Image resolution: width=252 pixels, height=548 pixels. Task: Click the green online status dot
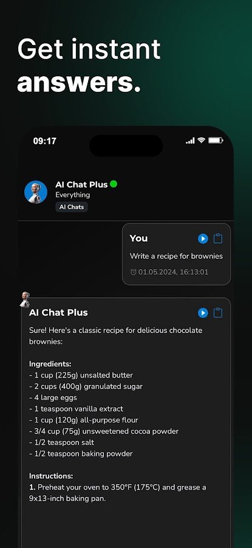pyautogui.click(x=114, y=184)
